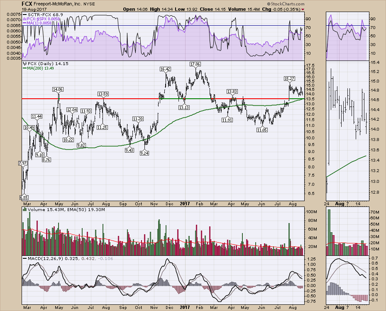Click the FCX (Daily) 14.15 legend
This screenshot has width=386, height=311.
46,64
